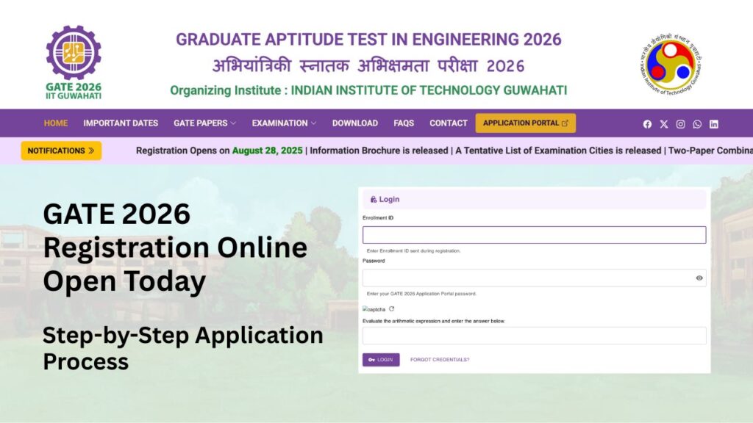Image resolution: width=753 pixels, height=423 pixels.
Task: Open the FAQs menu item
Action: click(x=404, y=123)
